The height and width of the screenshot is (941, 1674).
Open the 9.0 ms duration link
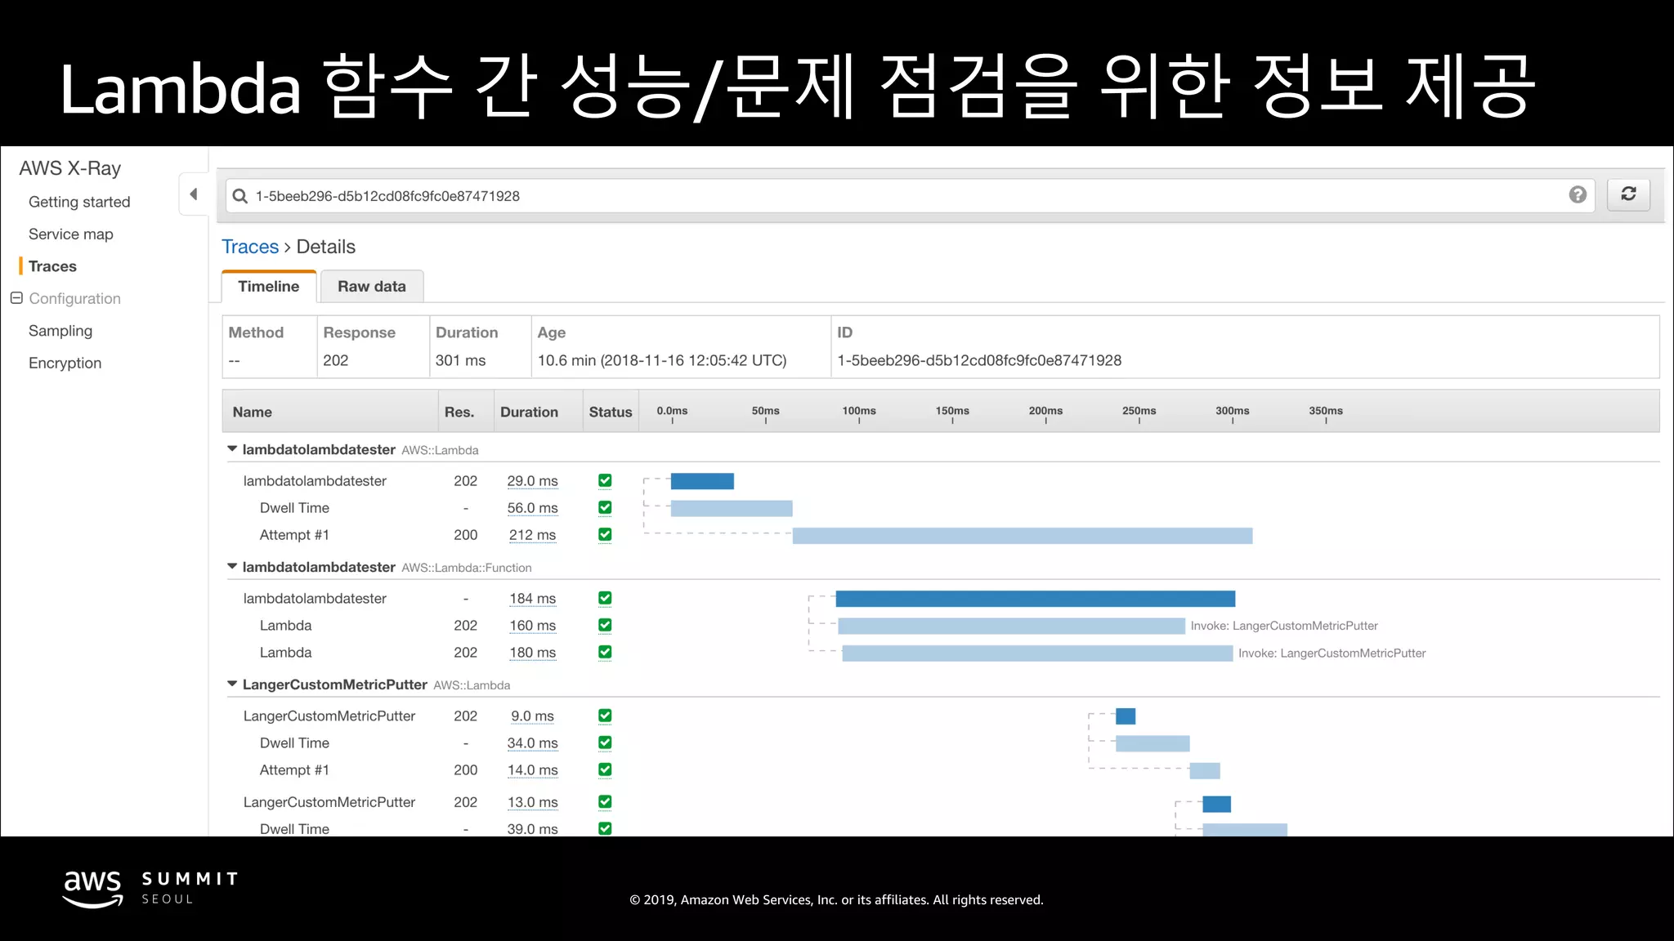pos(532,716)
